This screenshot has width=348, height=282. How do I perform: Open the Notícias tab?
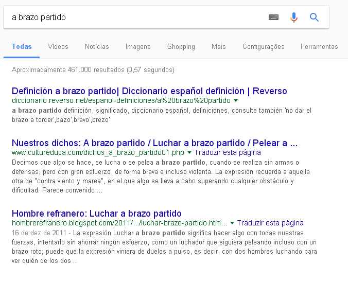[x=97, y=47]
